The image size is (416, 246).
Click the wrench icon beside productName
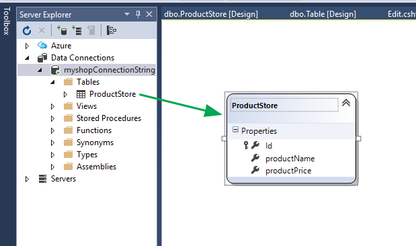coord(255,158)
